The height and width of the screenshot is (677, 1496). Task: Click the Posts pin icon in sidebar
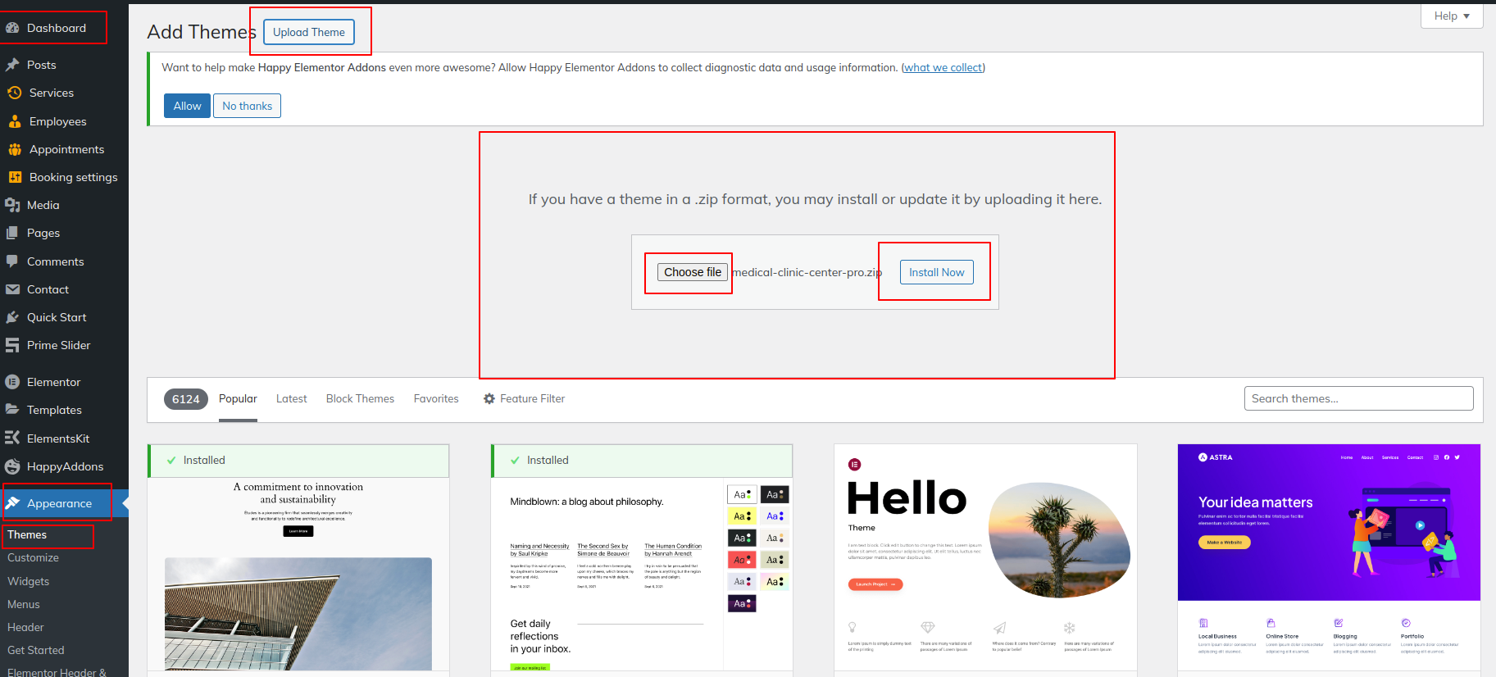[12, 65]
